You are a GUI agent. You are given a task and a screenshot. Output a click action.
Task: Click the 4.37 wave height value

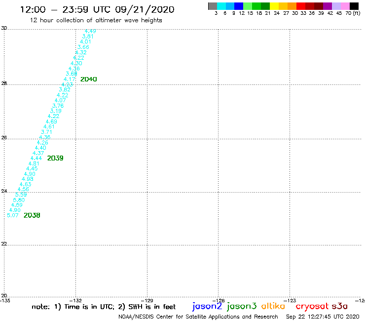[38, 153]
